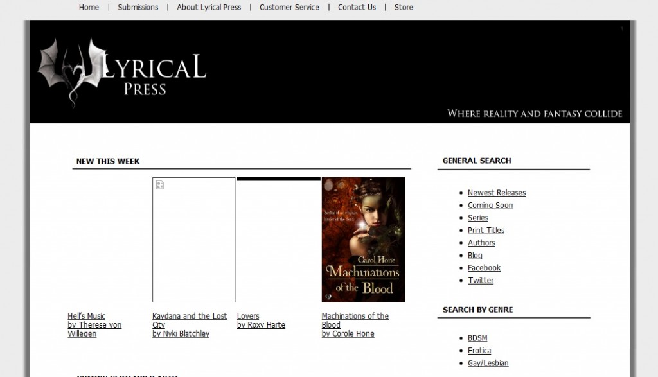Open the by Corole Hone link
The image size is (658, 377).
coord(348,334)
